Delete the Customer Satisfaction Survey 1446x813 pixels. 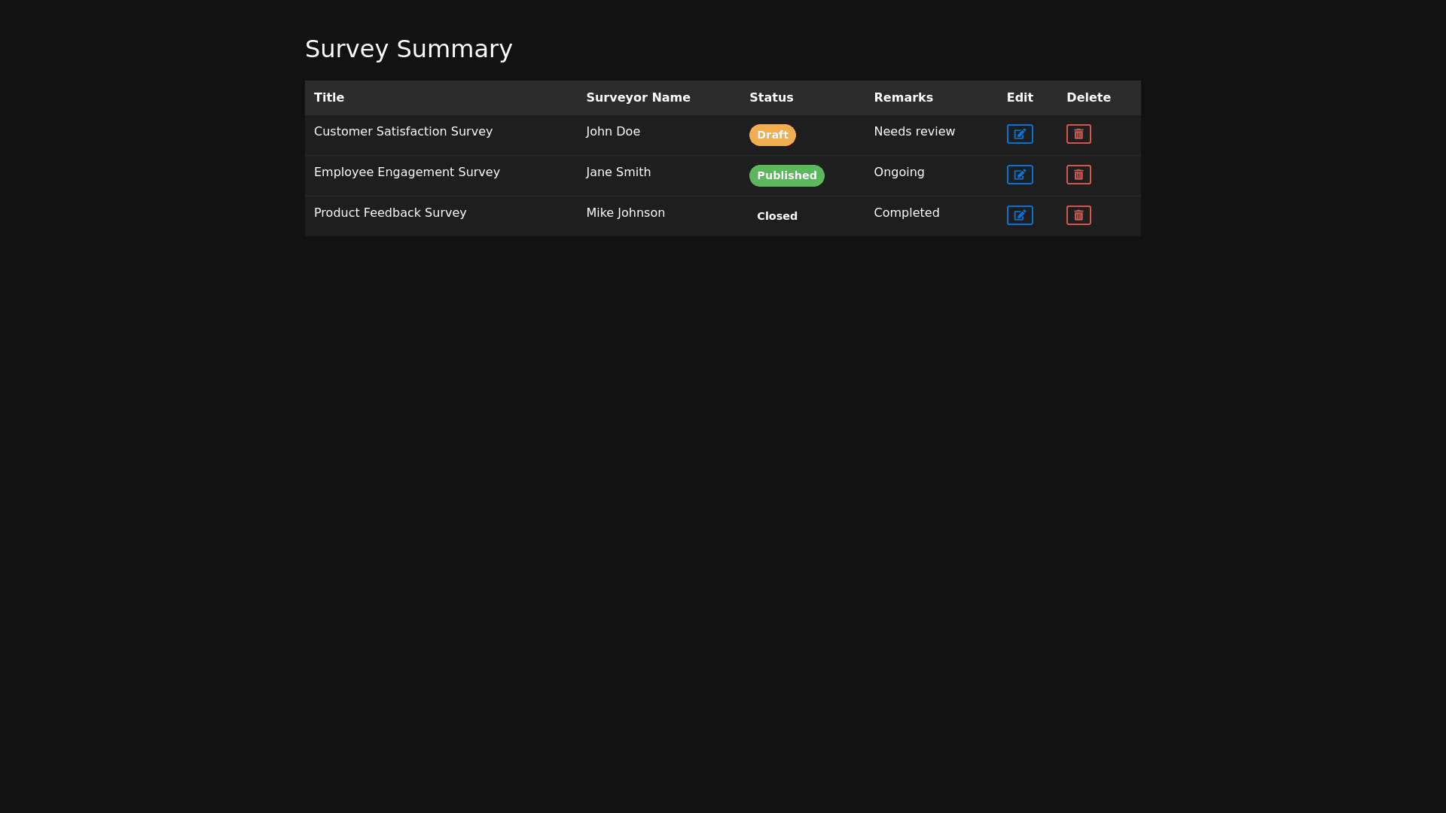tap(1078, 134)
